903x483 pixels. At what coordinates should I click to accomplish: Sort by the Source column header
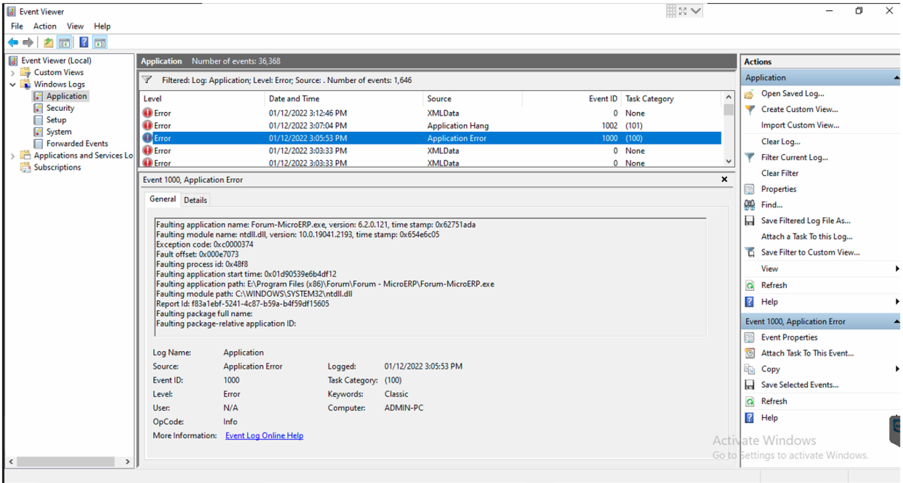point(472,99)
